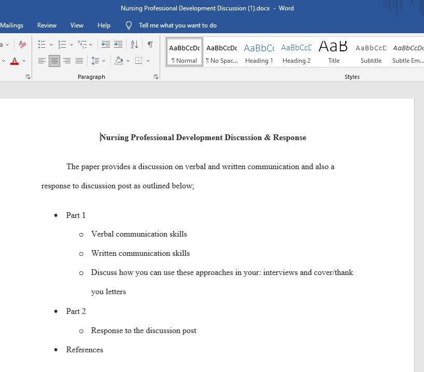
Task: Expand the Numbering library dropdown arrow
Action: 72,45
